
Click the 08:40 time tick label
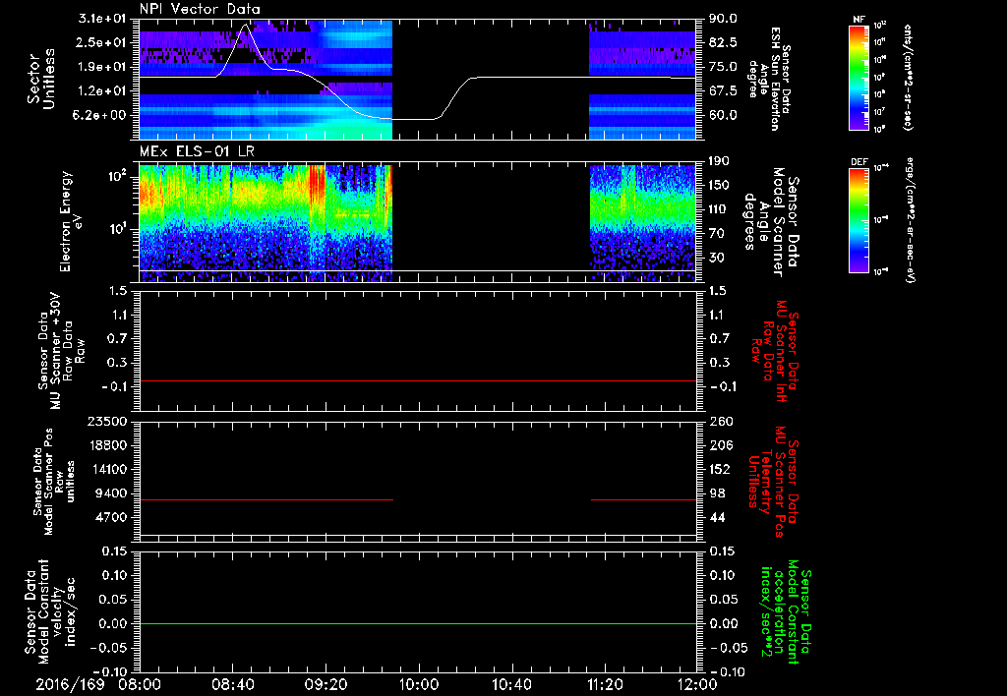click(232, 684)
